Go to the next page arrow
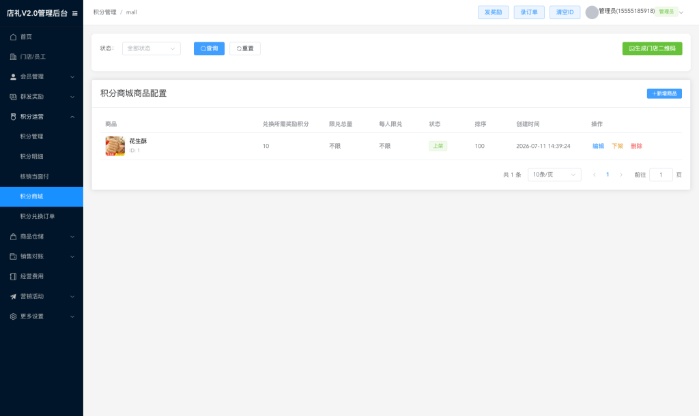This screenshot has width=699, height=416. pyautogui.click(x=621, y=175)
